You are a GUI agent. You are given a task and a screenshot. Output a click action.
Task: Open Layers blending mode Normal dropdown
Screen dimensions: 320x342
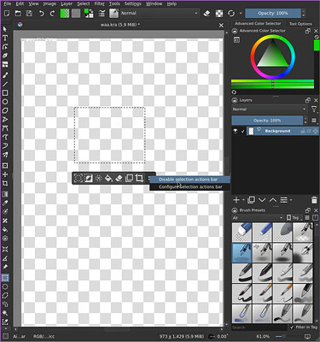tap(270, 109)
